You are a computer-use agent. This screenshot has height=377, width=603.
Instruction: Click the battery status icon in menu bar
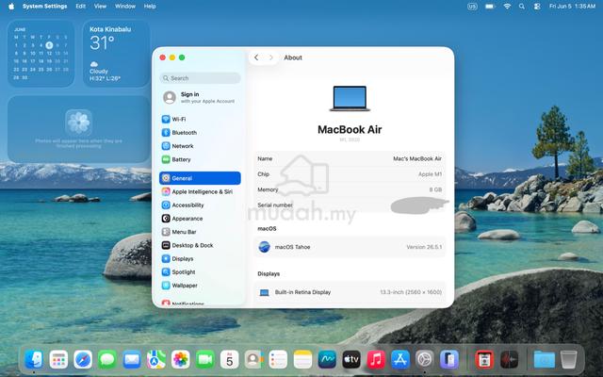pos(490,7)
